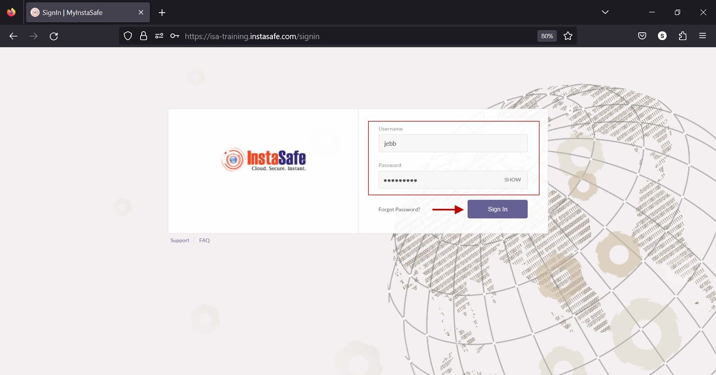The height and width of the screenshot is (375, 716).
Task: Open a new tab with plus button
Action: pyautogui.click(x=162, y=12)
